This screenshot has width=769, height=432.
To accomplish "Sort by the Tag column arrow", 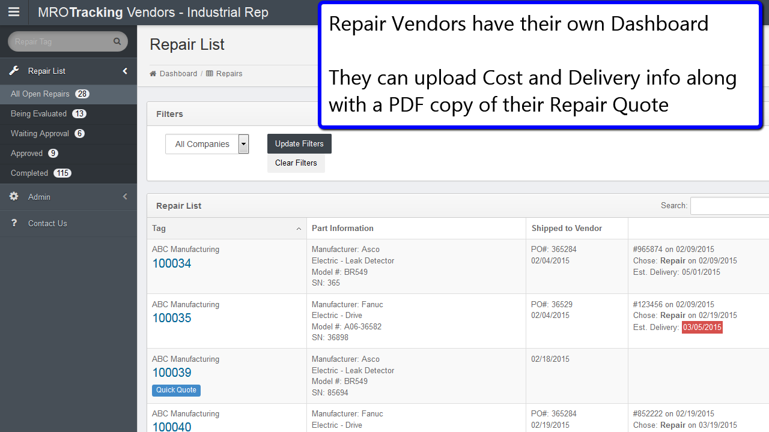I will point(299,229).
